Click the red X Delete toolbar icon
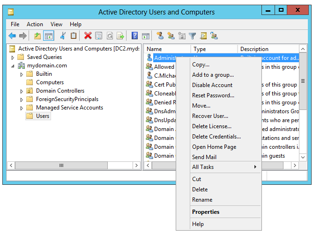Viewport: 313px width, 233px height. [x=88, y=36]
